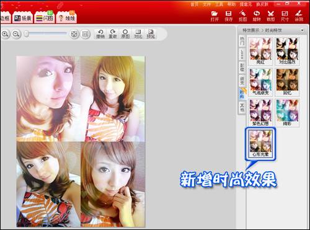
Task: Click the 对比 (Compare) button
Action: pyautogui.click(x=138, y=34)
